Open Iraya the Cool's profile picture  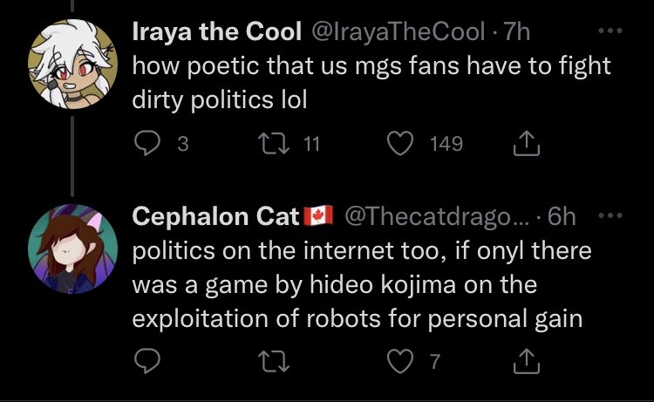pyautogui.click(x=72, y=64)
